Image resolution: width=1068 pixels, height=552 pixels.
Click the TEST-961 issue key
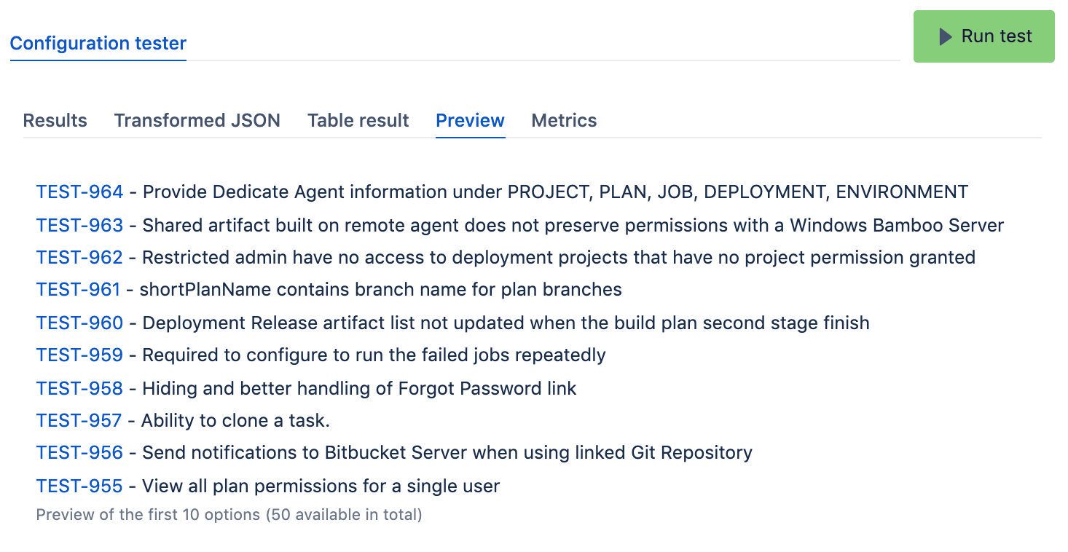click(78, 290)
